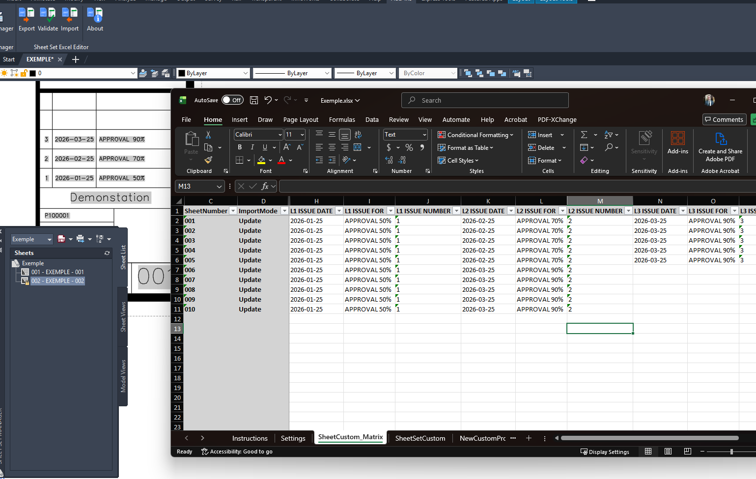Toggle Middle Align in Alignment group
Viewport: 756px width, 479px height.
coord(332,135)
